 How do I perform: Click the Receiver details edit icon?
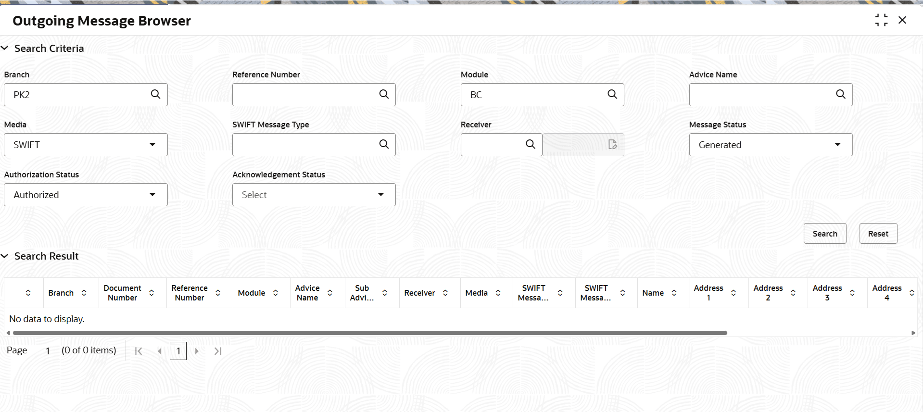(612, 144)
